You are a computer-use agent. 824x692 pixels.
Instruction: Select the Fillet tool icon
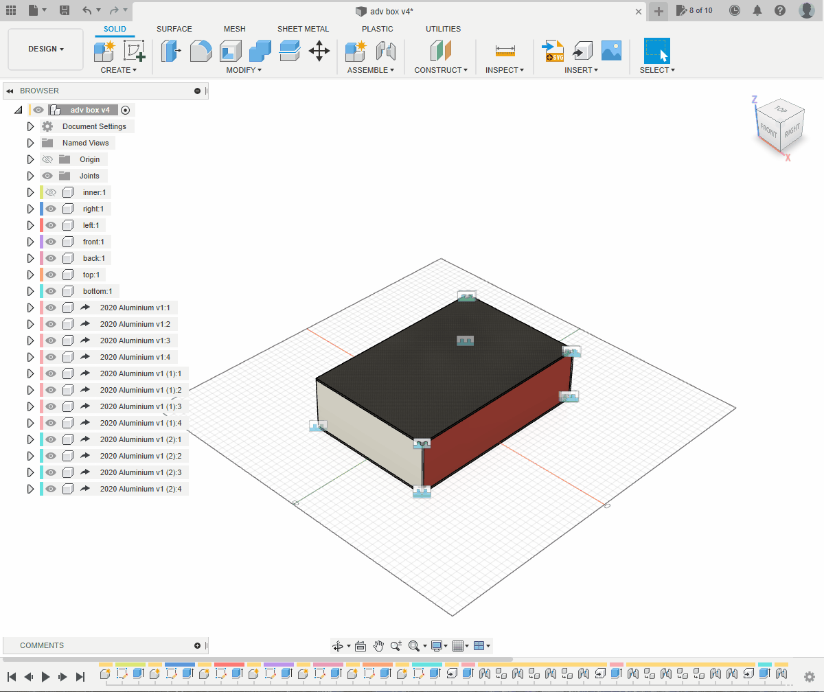coord(201,51)
